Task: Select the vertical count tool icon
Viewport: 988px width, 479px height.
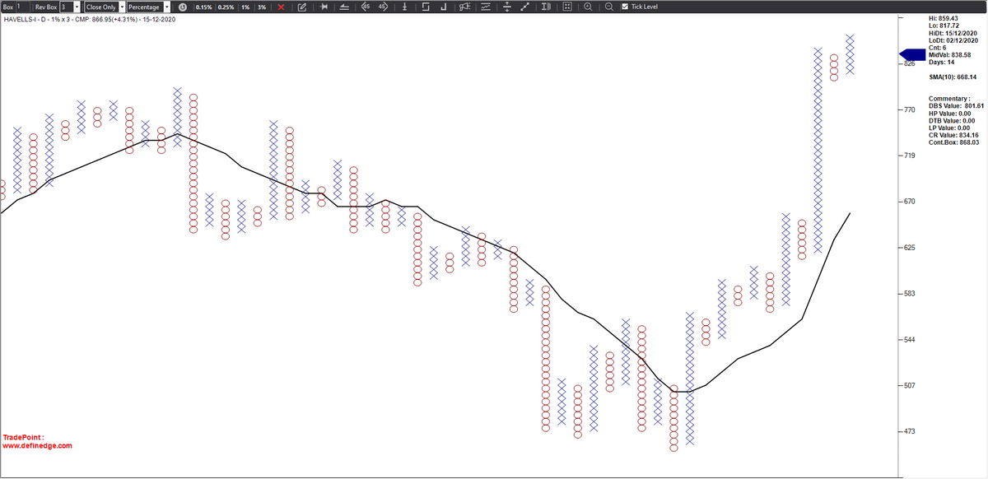Action: (405, 7)
